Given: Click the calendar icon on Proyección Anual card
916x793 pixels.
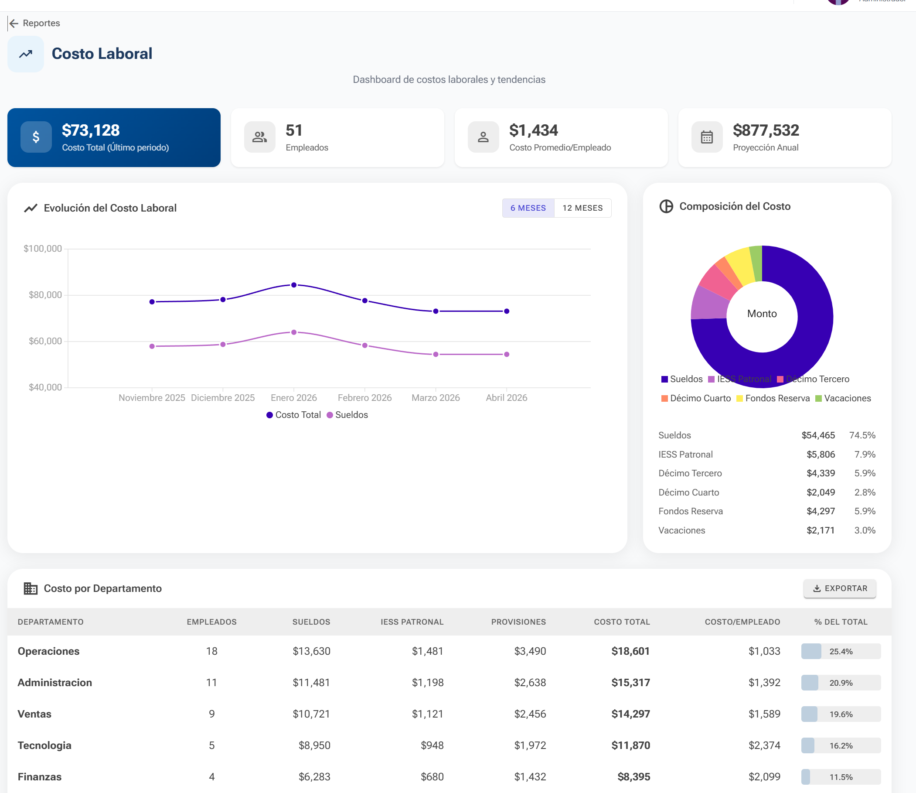Looking at the screenshot, I should 707,137.
